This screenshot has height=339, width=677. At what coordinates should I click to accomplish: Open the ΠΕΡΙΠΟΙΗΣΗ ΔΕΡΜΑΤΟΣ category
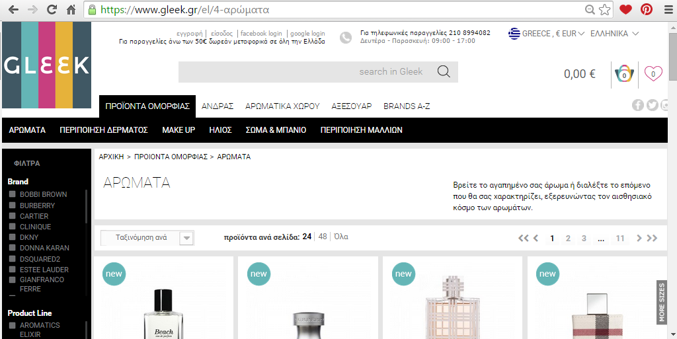click(104, 130)
